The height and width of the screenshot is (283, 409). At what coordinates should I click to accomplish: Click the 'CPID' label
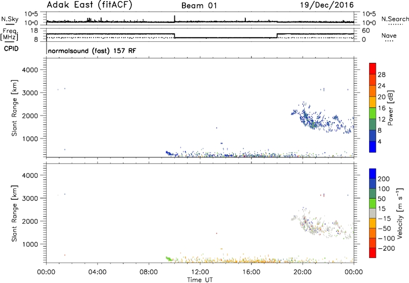11,49
